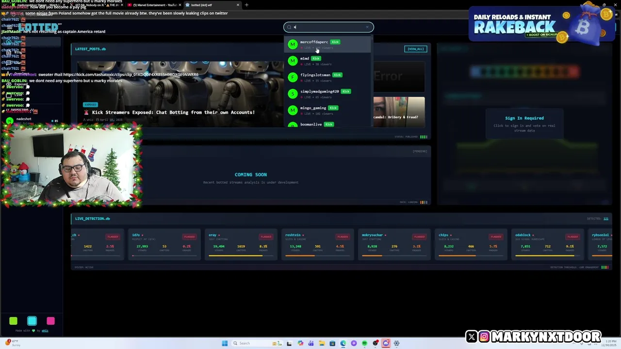The image size is (621, 349).
Task: Click FLAGGED badge on odablock card
Action: (x=572, y=237)
